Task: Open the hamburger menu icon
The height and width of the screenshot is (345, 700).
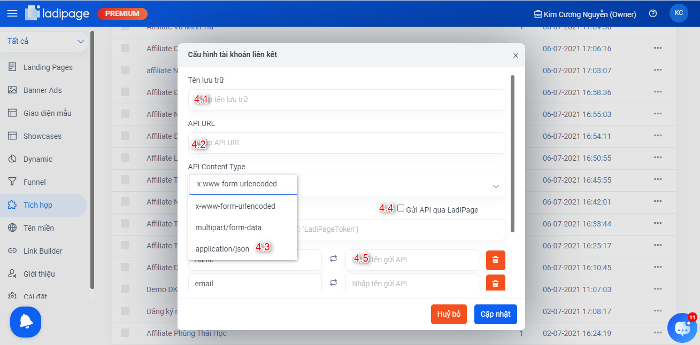Action: coord(12,13)
